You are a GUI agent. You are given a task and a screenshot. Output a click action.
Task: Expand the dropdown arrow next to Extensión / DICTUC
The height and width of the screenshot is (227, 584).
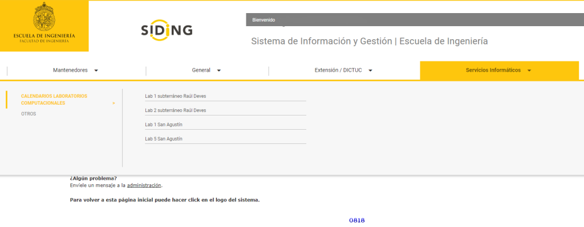[x=370, y=71]
